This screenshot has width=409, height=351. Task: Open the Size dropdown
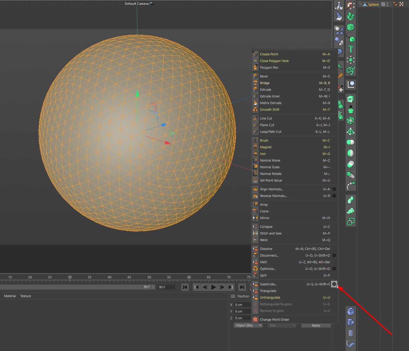pos(282,325)
